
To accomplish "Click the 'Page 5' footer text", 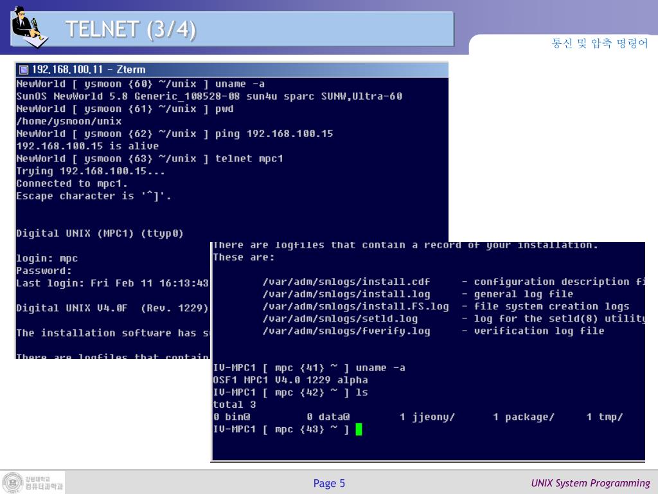I will (x=329, y=484).
